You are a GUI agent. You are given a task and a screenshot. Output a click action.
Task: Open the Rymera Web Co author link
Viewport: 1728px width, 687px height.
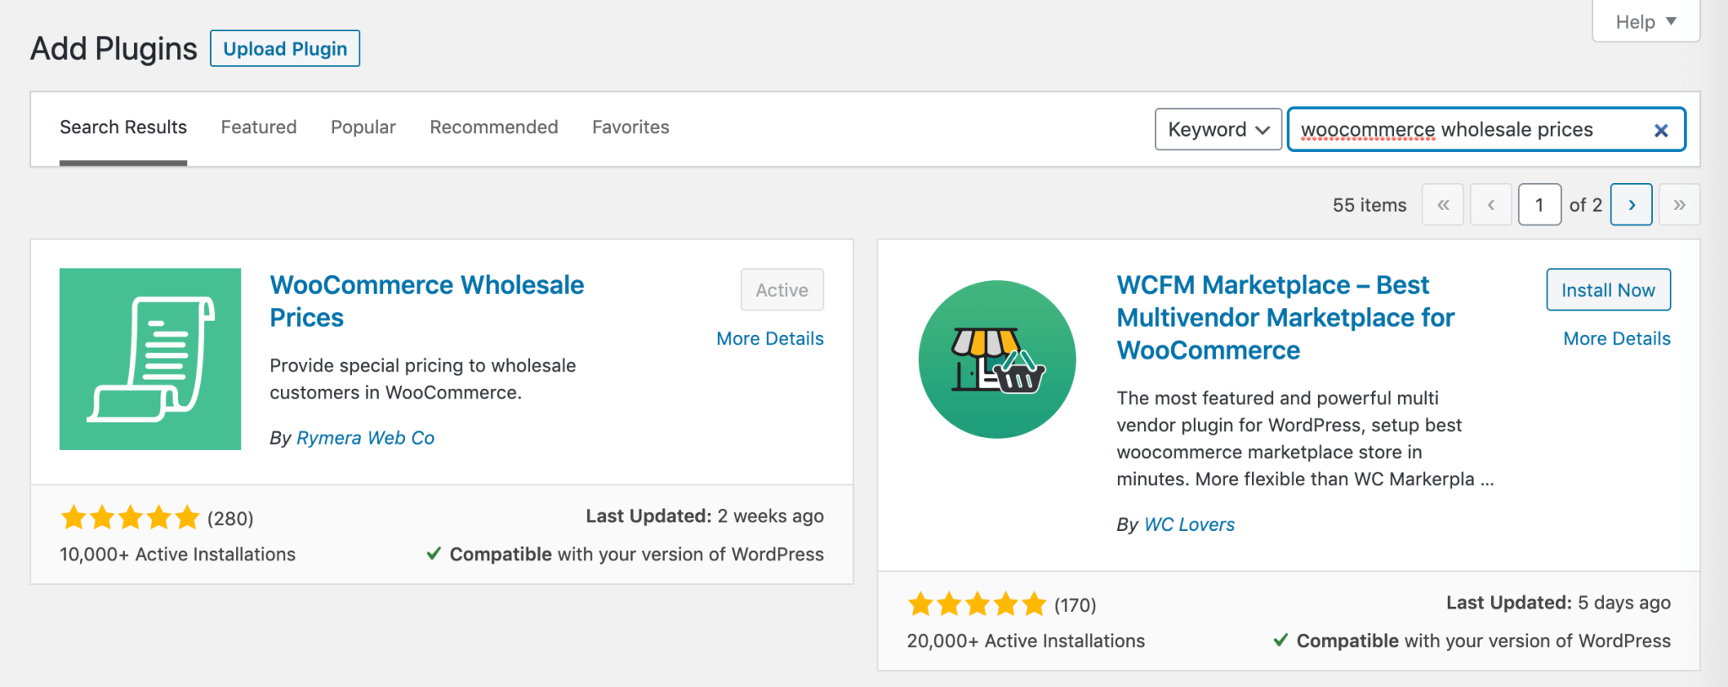coord(365,438)
